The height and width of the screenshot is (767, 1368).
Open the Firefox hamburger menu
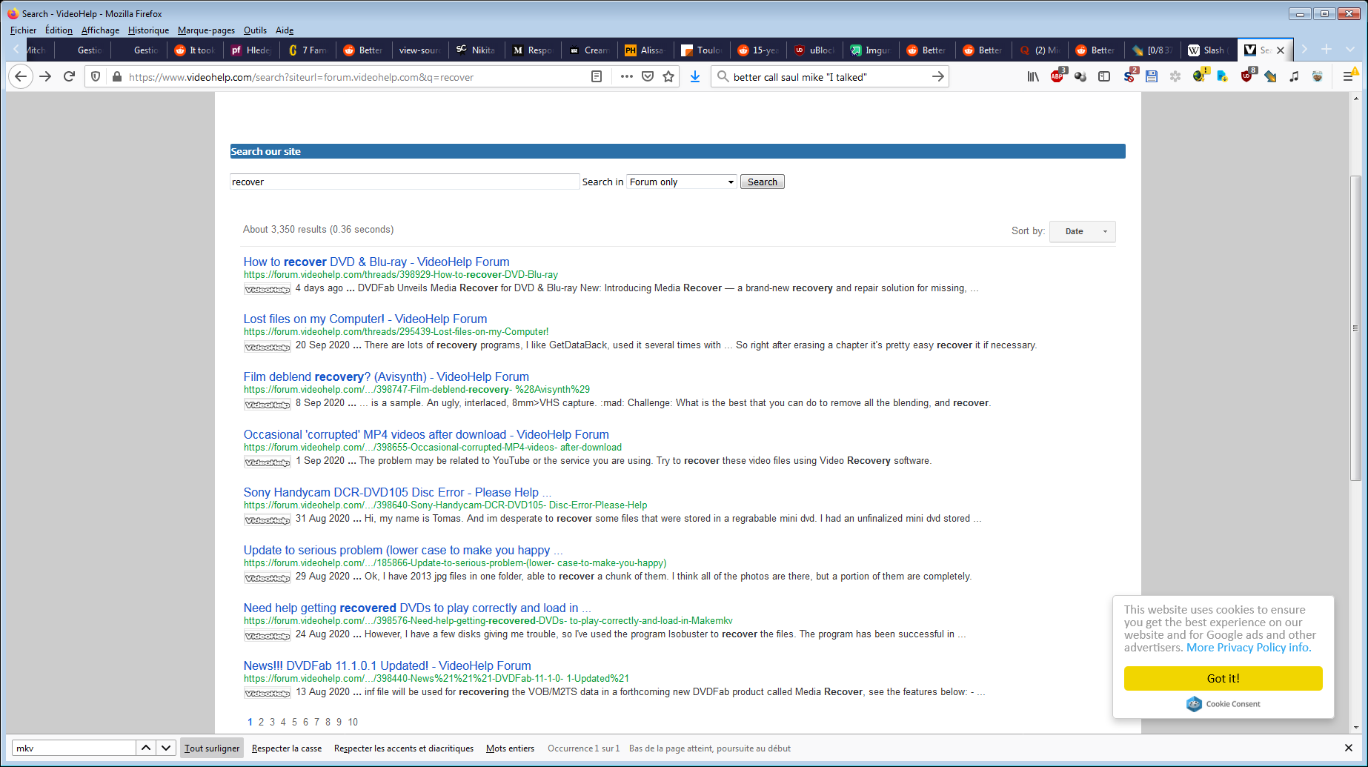pyautogui.click(x=1349, y=76)
